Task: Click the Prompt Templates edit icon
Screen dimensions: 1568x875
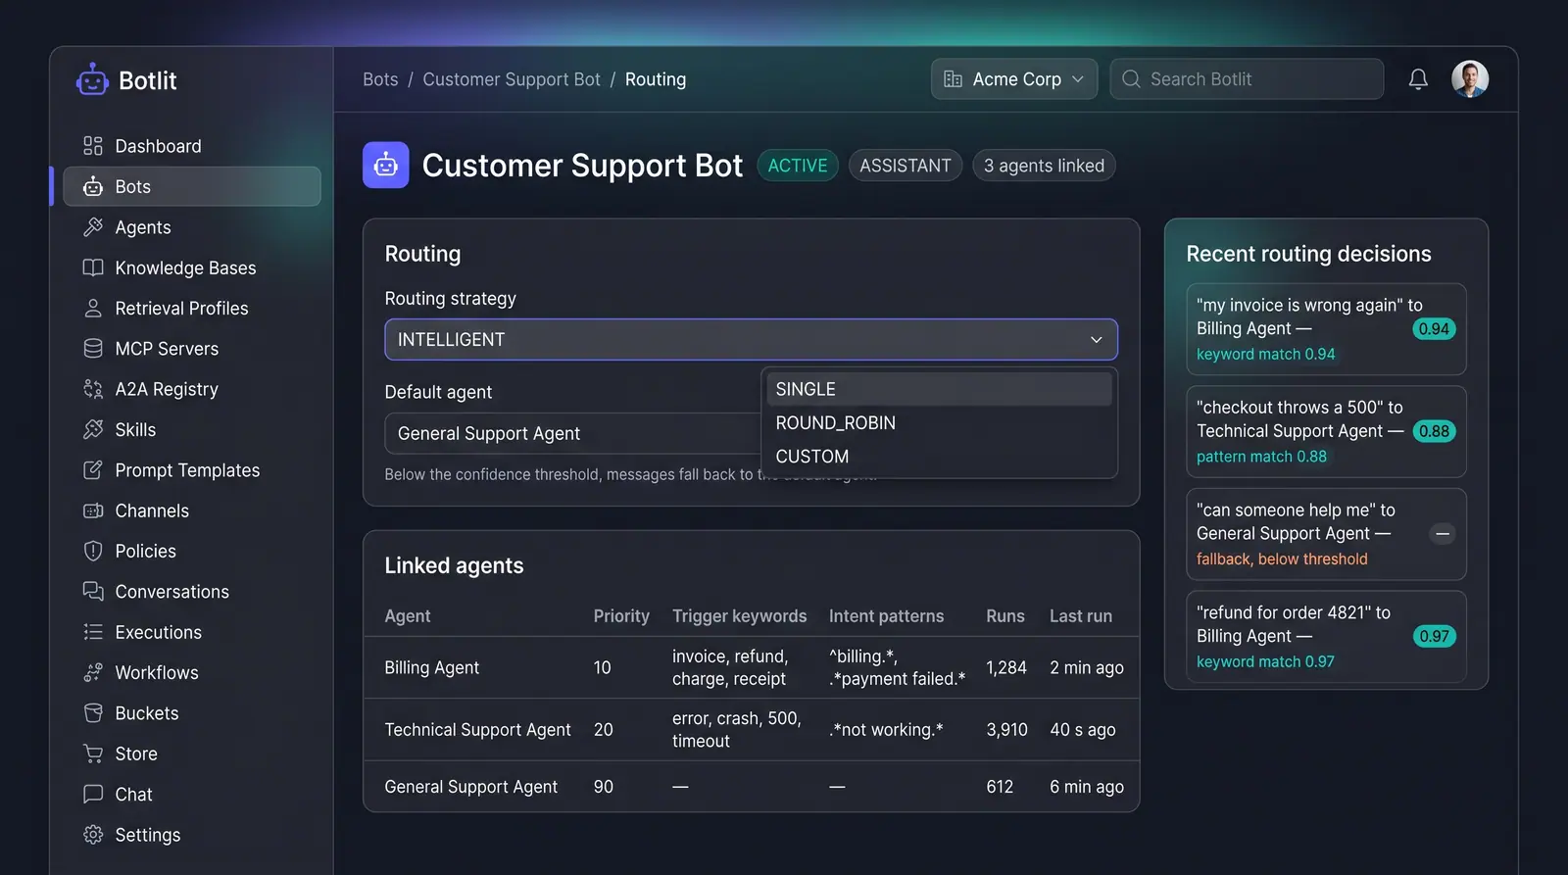Action: point(93,470)
